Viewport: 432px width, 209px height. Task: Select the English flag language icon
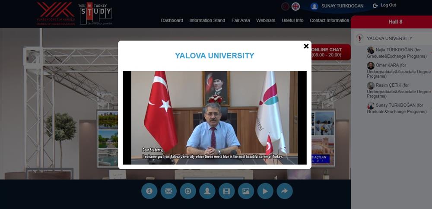coord(295,6)
